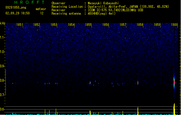Click the Observer label
Image resolution: width=181 pixels, height=115 pixels.
(58, 3)
